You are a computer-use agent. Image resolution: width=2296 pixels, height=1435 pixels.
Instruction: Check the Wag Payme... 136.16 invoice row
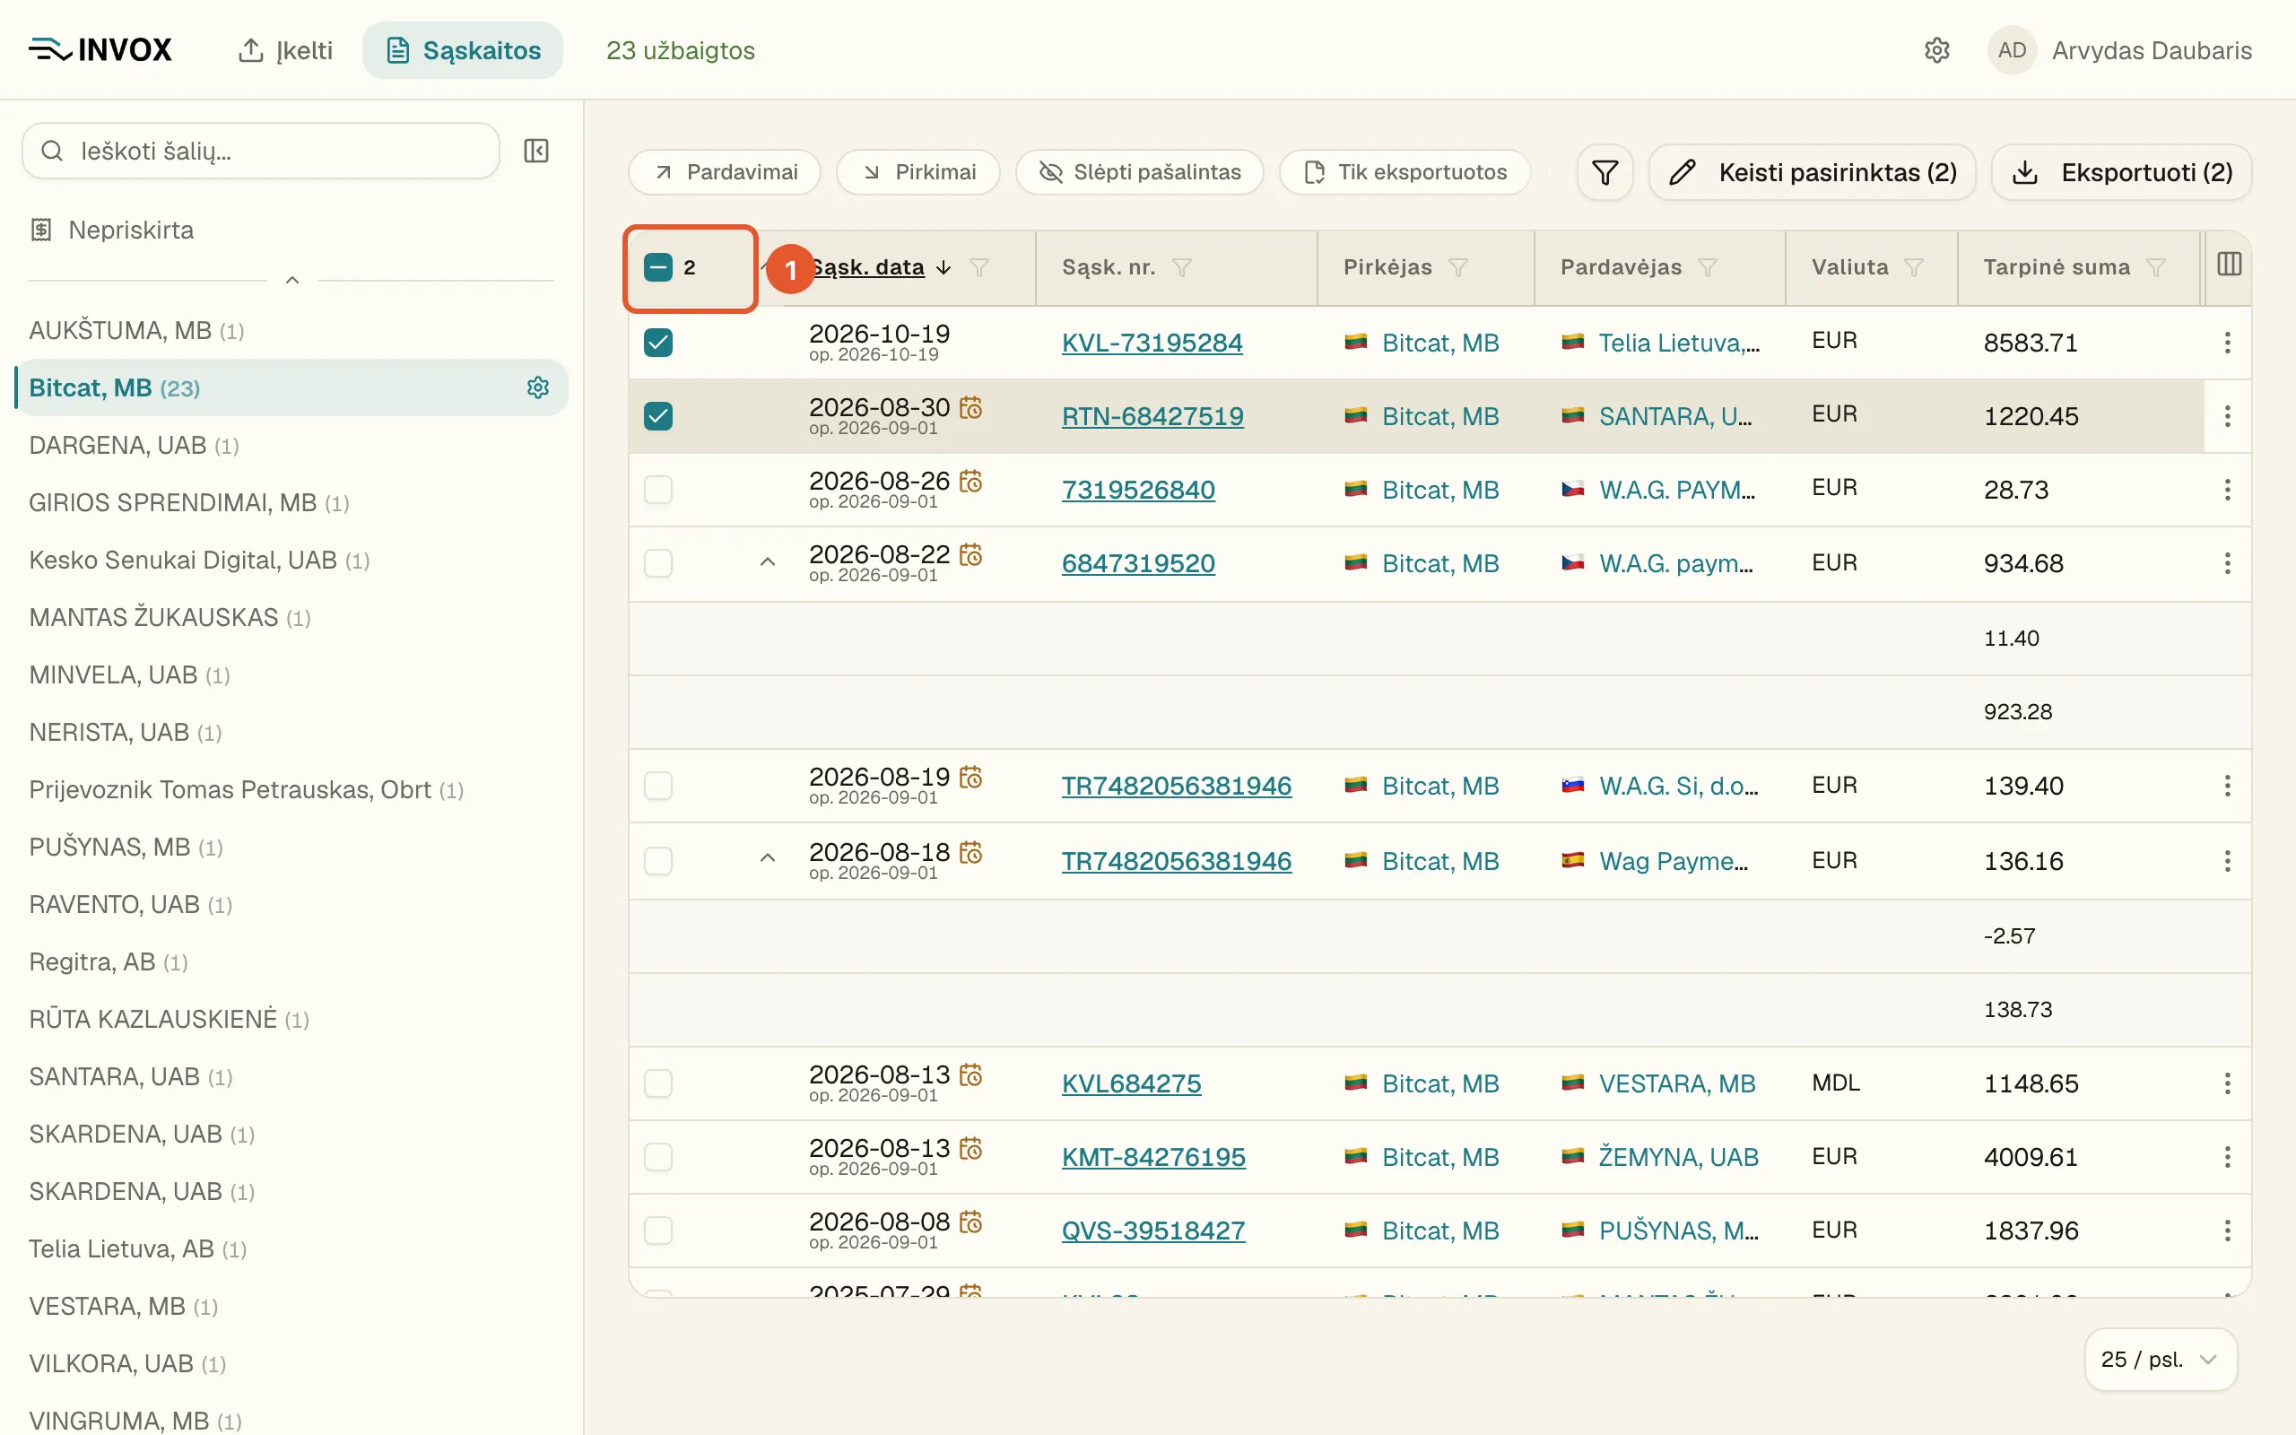point(657,861)
